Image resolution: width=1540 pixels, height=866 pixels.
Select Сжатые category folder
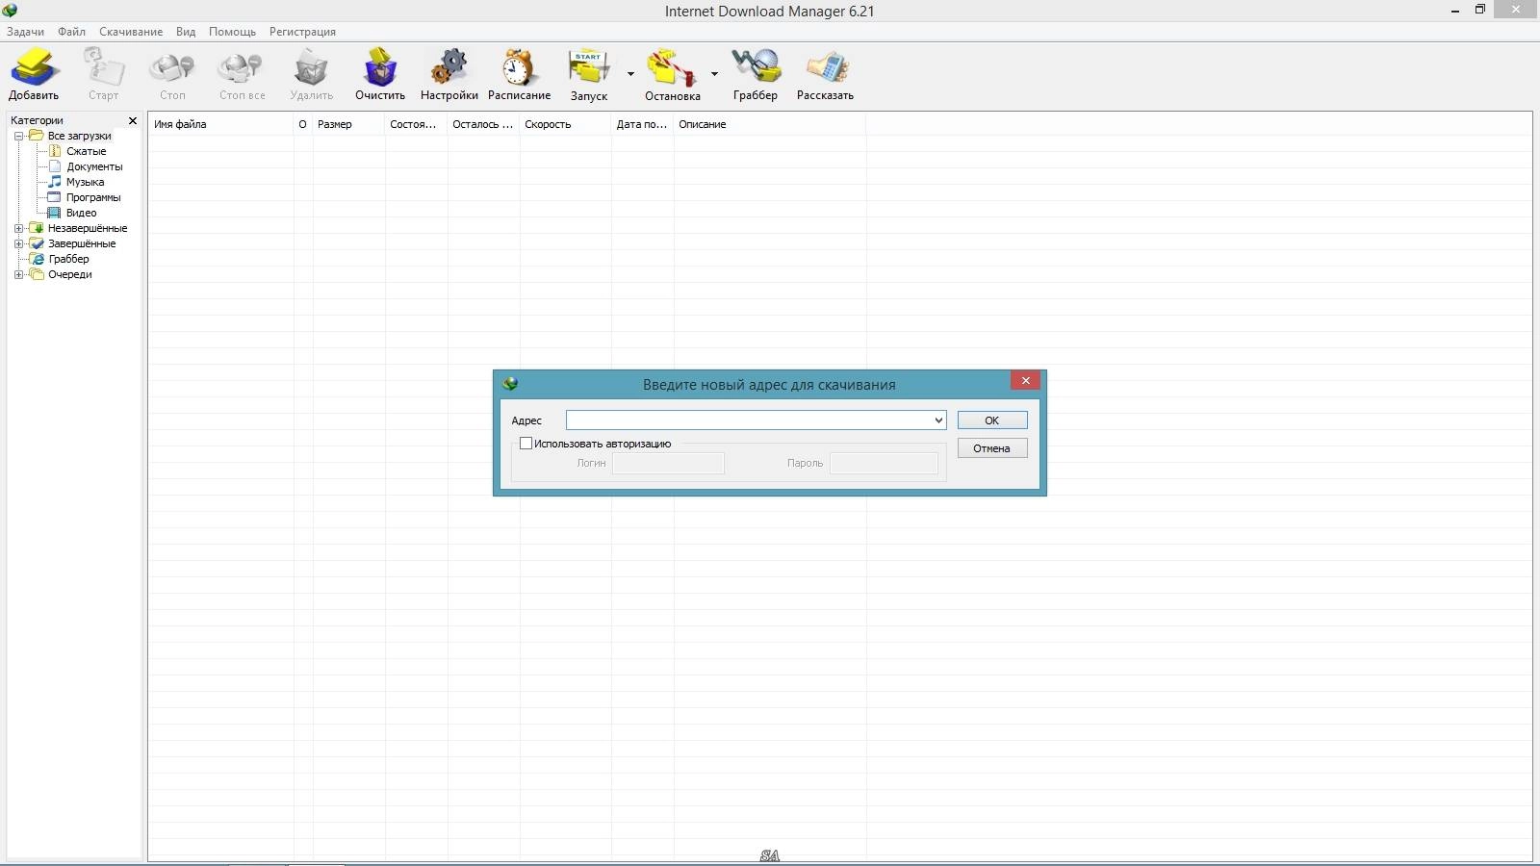(x=78, y=151)
